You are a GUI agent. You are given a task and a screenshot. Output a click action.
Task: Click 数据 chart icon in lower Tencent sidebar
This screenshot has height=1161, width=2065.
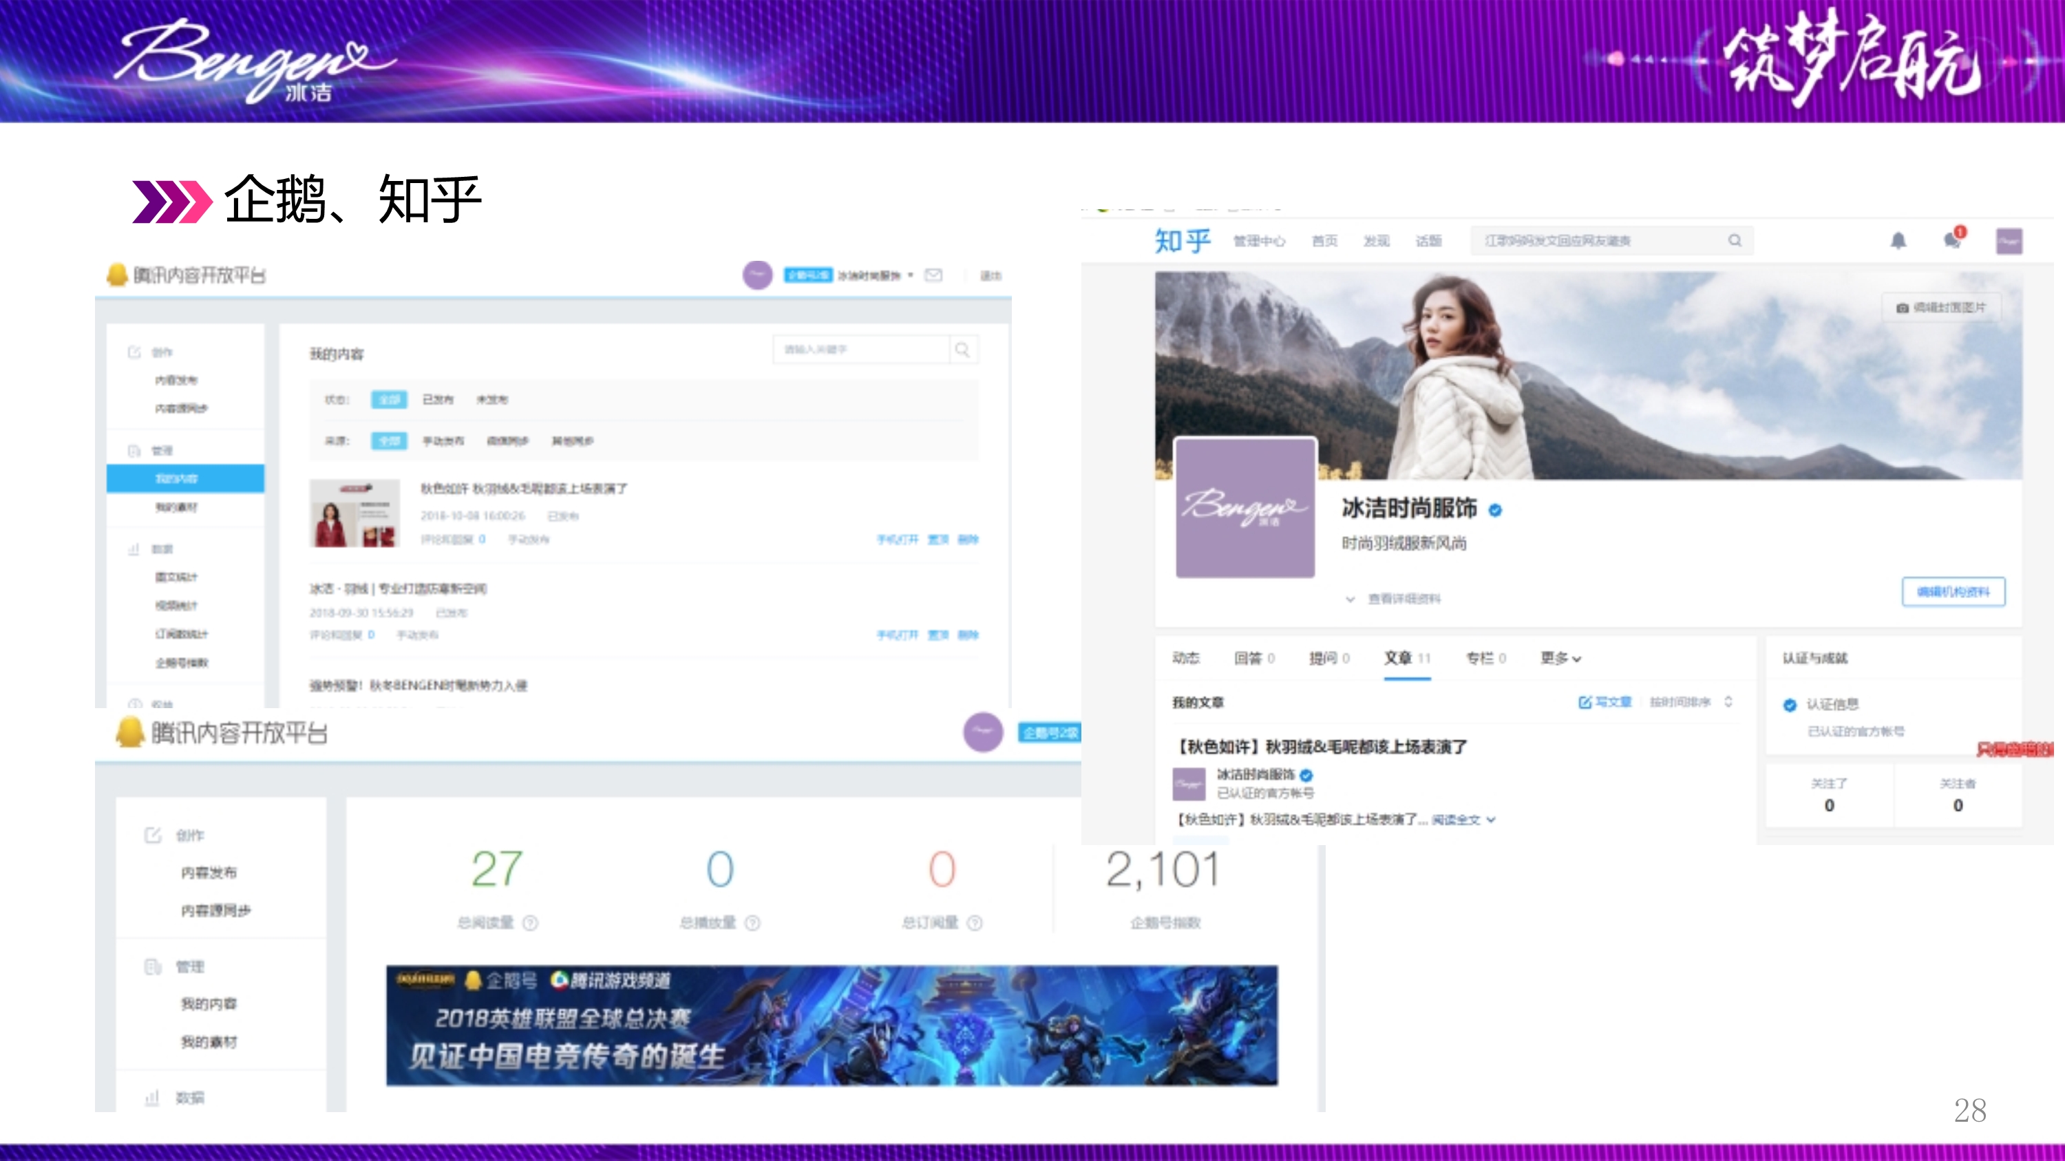(152, 1097)
